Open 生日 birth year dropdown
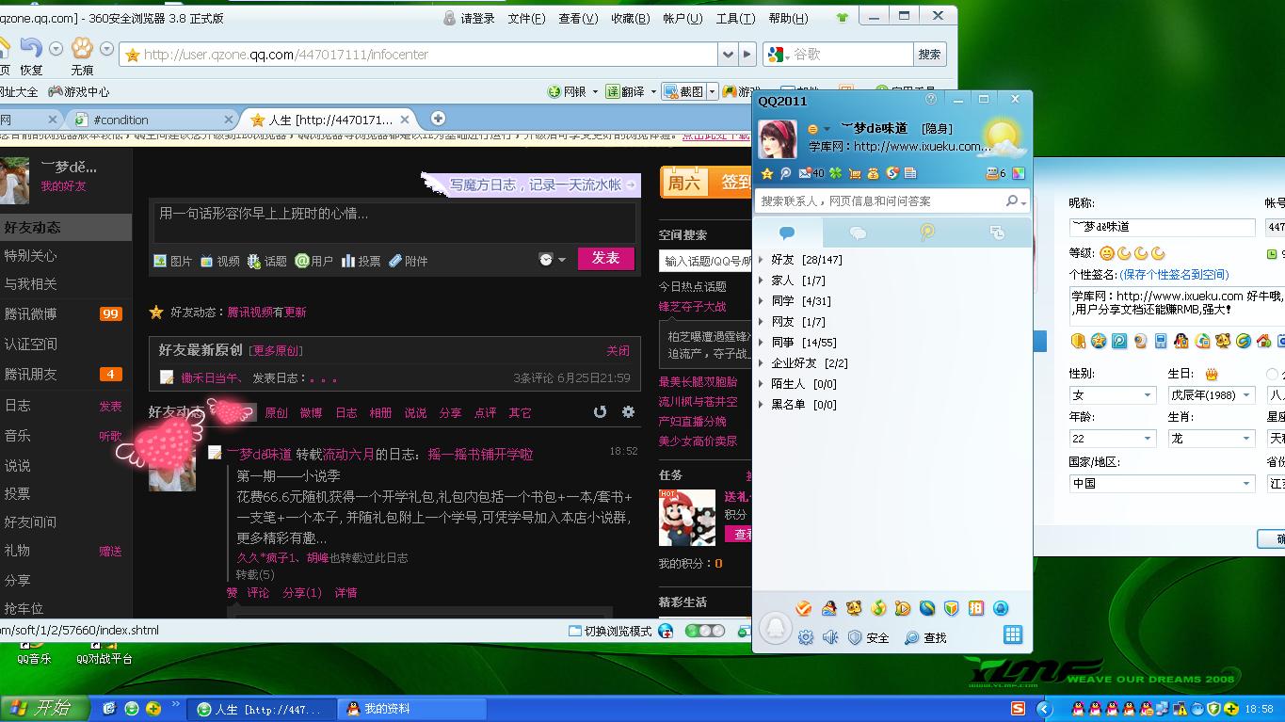Screen dimensions: 1285x722 click(x=1211, y=395)
